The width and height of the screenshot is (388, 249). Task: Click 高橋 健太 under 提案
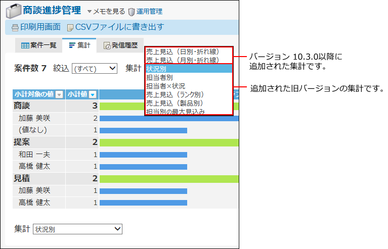point(34,166)
